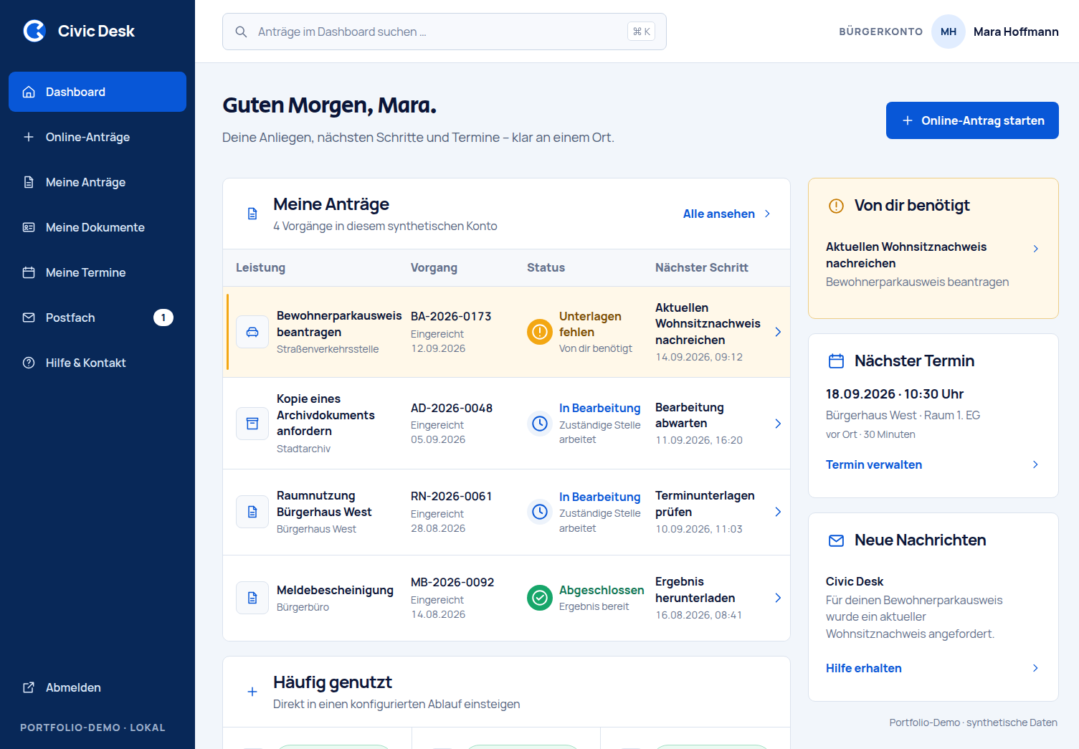Click the Leistung column header

(x=260, y=267)
